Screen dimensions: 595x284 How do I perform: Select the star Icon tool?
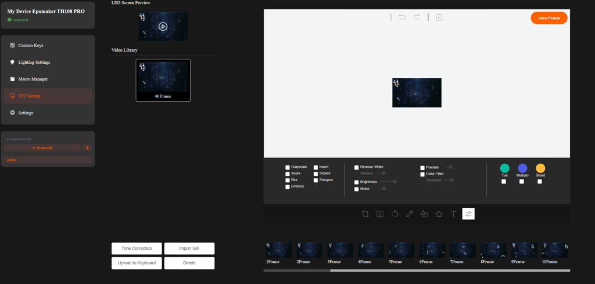(439, 214)
